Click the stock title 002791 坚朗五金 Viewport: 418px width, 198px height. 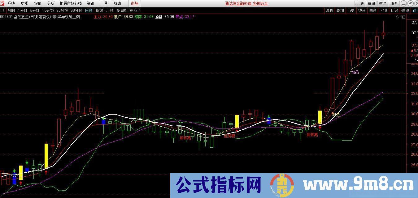pyautogui.click(x=26, y=17)
